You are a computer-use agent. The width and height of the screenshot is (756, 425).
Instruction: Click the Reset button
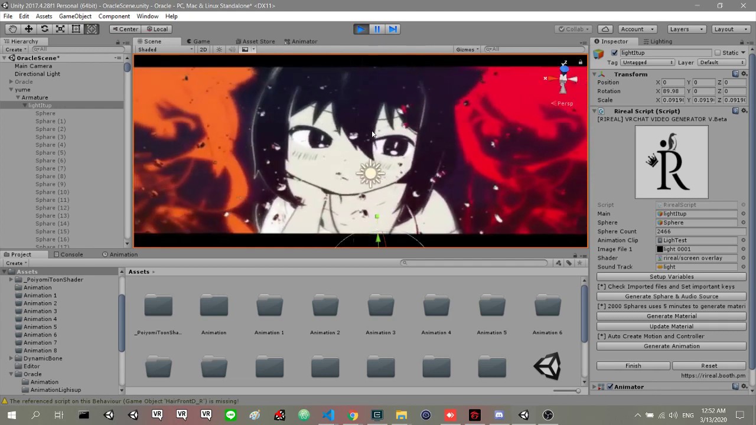coord(709,366)
